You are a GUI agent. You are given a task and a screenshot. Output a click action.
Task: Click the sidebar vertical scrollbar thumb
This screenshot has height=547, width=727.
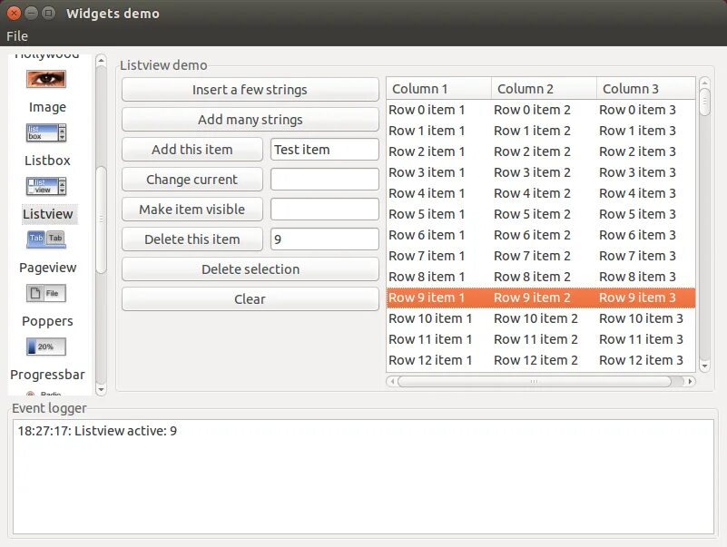pos(101,220)
